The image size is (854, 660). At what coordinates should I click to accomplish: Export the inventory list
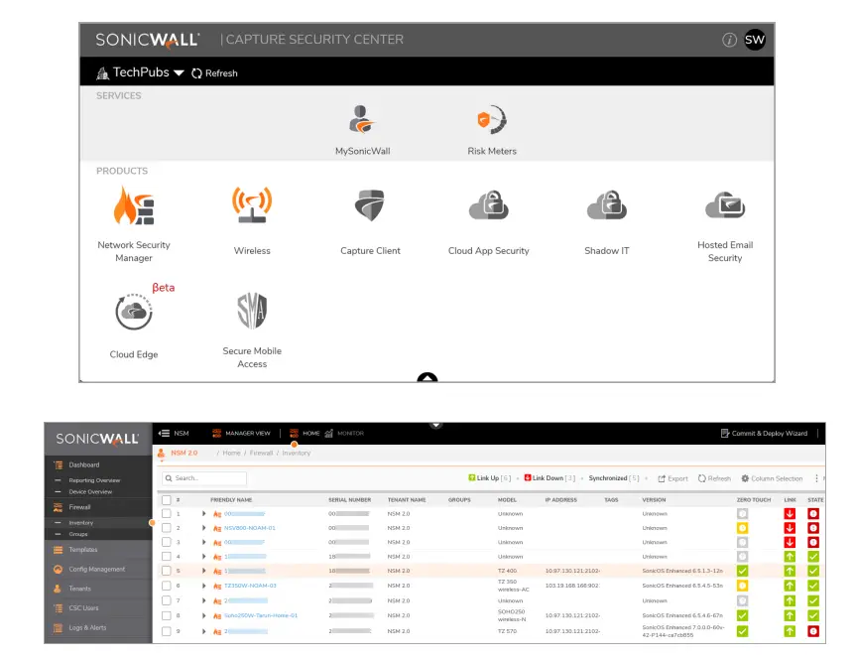672,478
